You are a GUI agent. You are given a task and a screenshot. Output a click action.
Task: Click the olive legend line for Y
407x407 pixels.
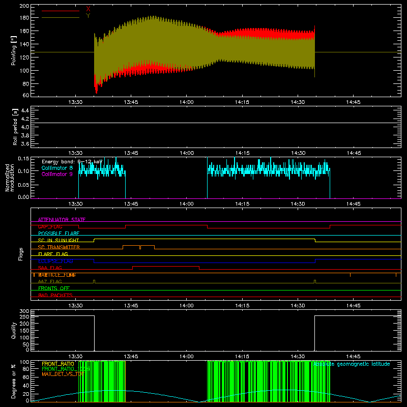(61, 17)
